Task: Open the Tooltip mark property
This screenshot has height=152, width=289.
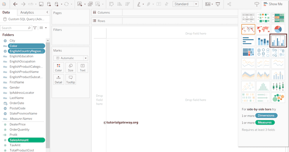Action: click(x=71, y=79)
